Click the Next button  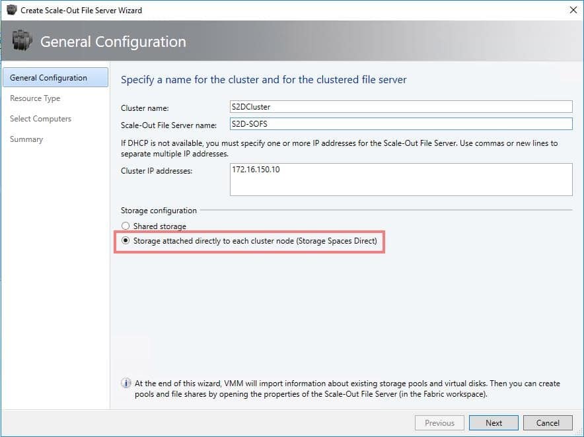pyautogui.click(x=493, y=423)
